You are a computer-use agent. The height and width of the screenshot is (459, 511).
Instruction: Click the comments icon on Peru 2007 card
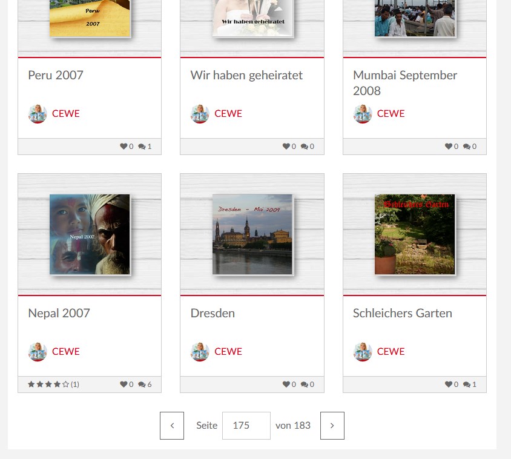[x=142, y=147]
